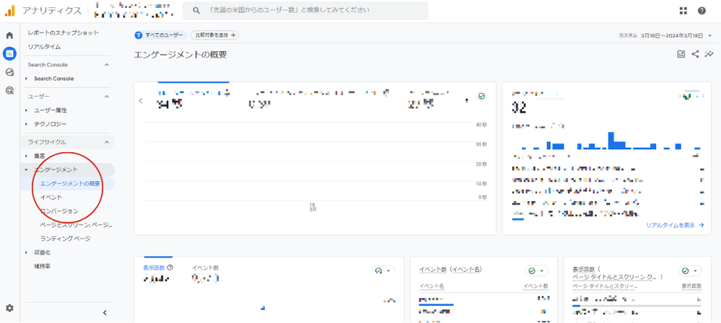The height and width of the screenshot is (323, 721).
Task: Click the エンゲージメントの概要 page heading
Action: 180,55
